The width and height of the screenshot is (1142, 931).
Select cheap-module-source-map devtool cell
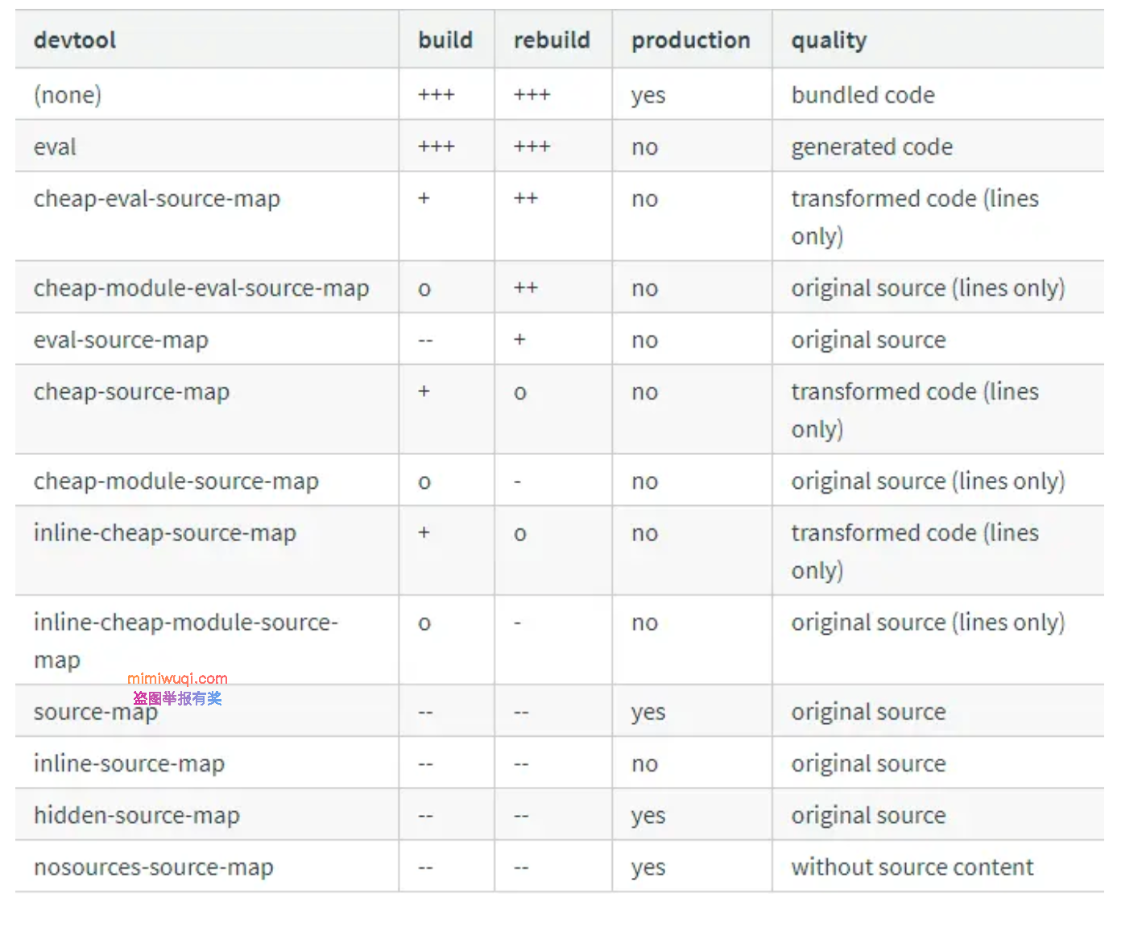click(176, 482)
